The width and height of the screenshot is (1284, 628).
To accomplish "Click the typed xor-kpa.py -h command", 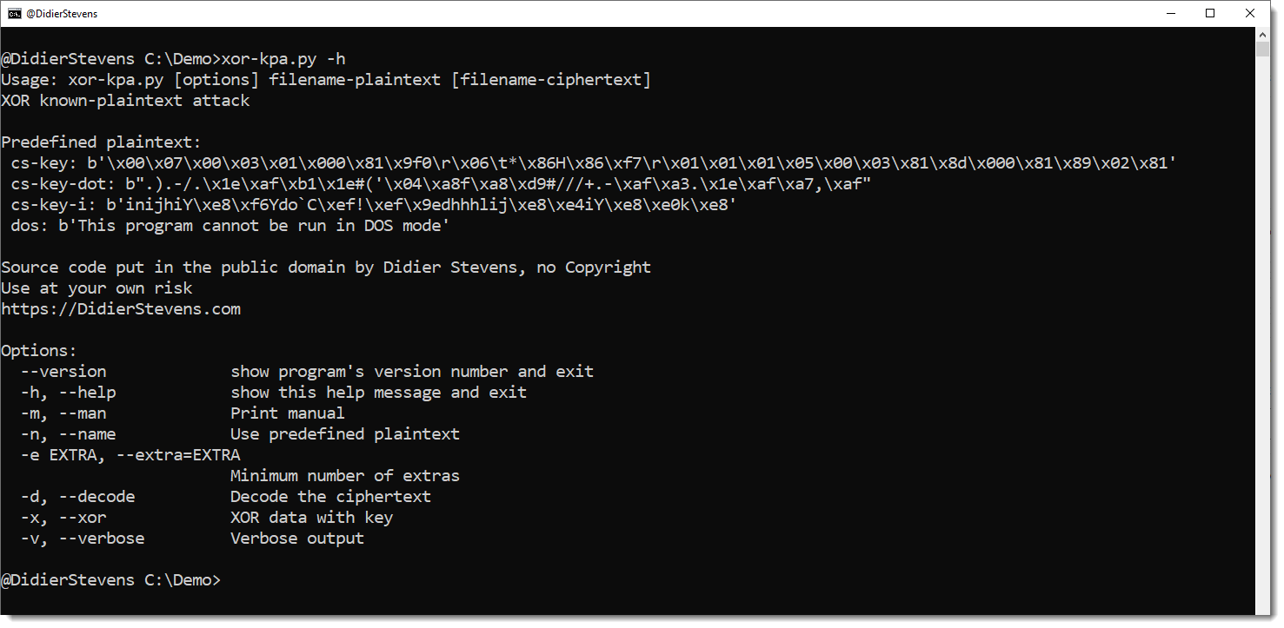I will click(x=283, y=59).
